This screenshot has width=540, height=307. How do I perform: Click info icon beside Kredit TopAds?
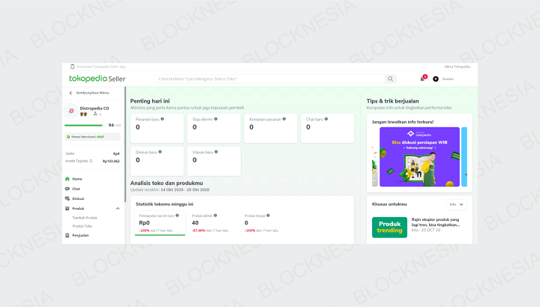click(91, 161)
